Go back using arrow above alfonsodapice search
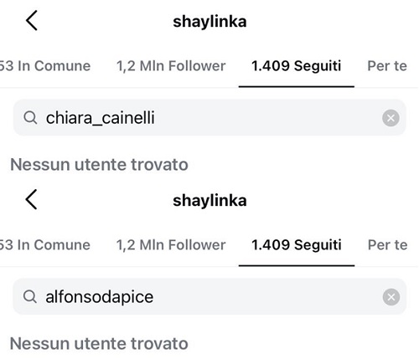The image size is (419, 359). click(31, 199)
